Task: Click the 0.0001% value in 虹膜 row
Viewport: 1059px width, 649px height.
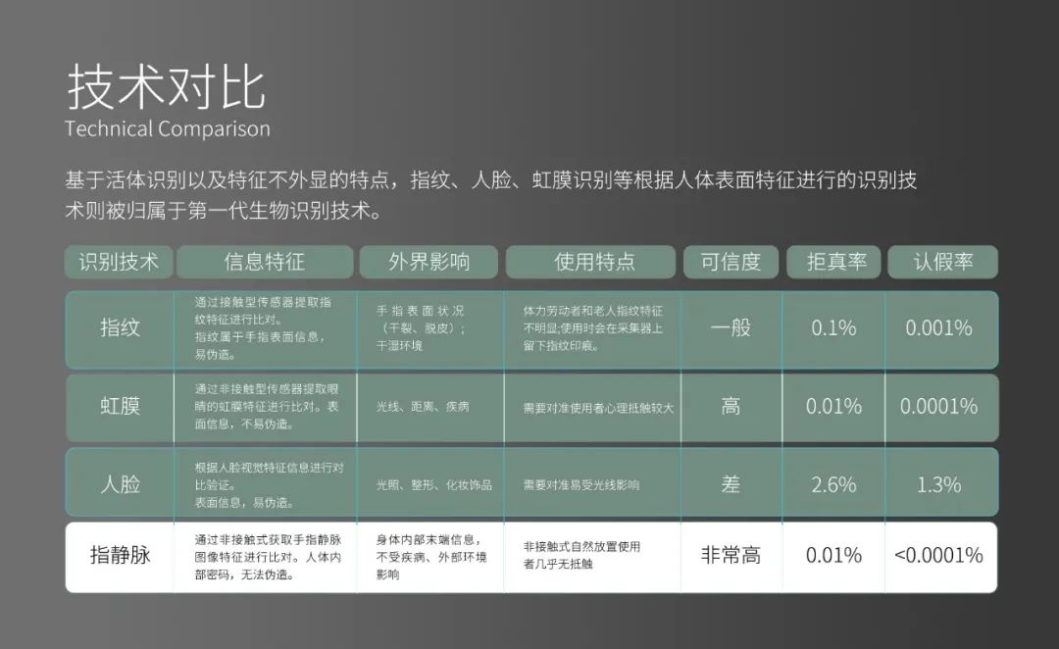Action: 938,407
